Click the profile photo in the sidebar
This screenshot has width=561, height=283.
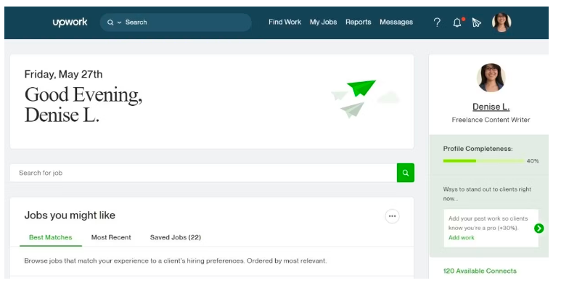pyautogui.click(x=491, y=77)
